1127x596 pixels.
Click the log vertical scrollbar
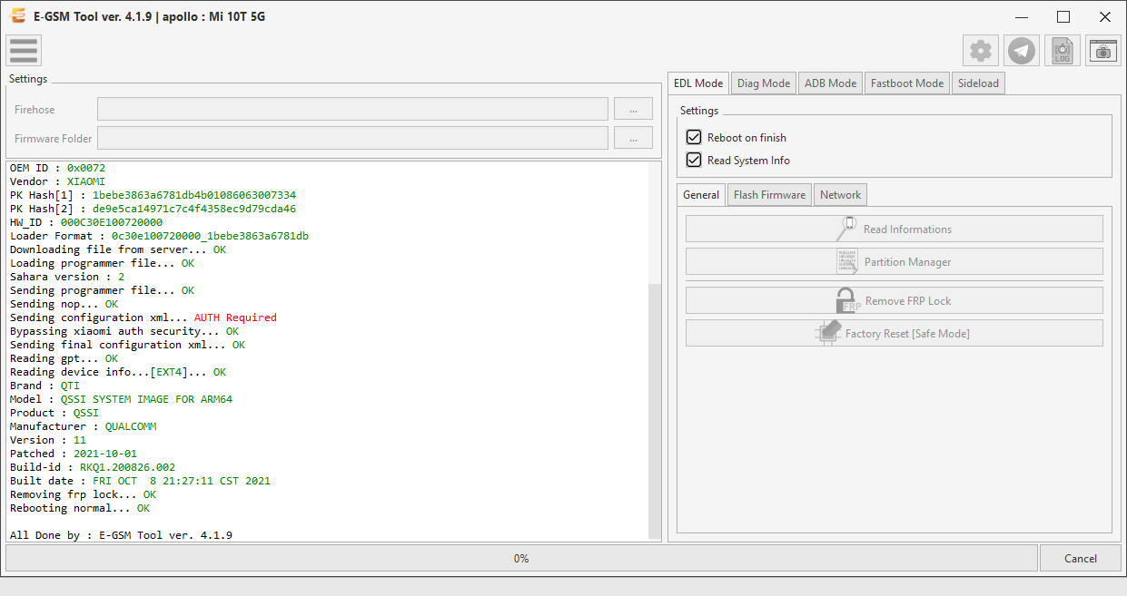coord(656,411)
